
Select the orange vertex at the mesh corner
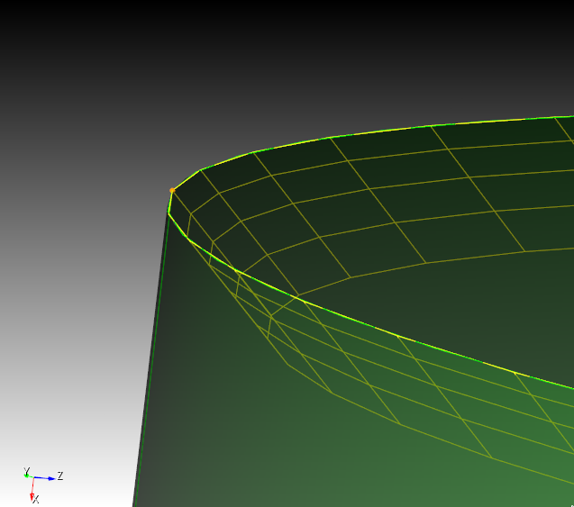click(x=172, y=191)
